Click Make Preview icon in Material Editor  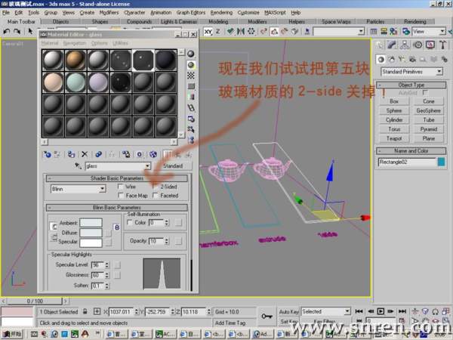(x=191, y=108)
